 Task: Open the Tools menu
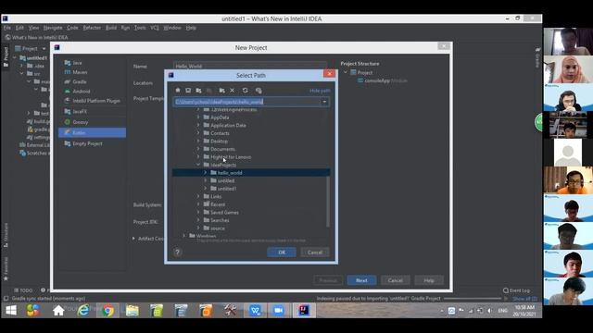coord(140,28)
